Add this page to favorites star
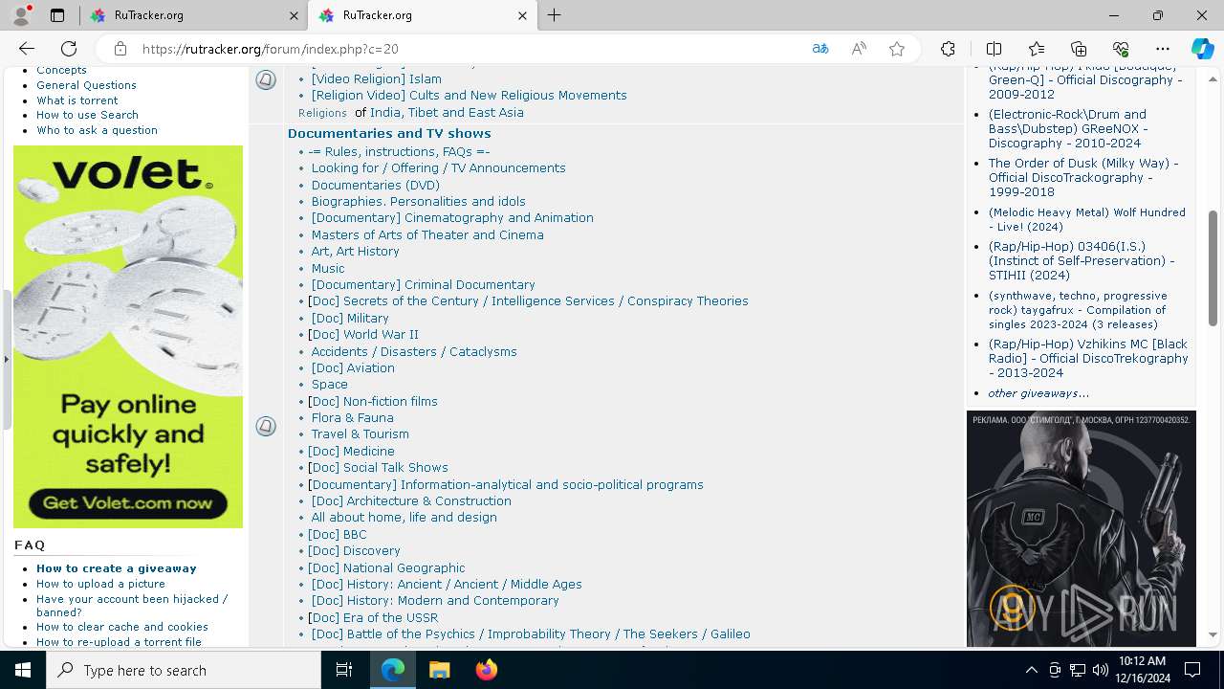The image size is (1224, 689). pos(897,49)
